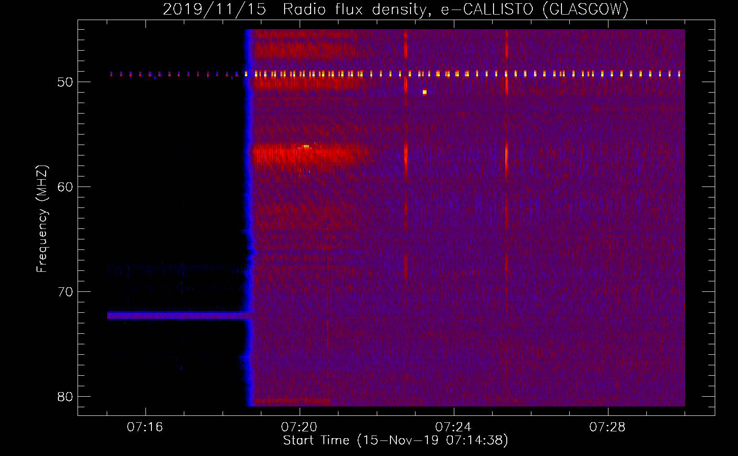738x456 pixels.
Task: Click the 70 frequency tick label
Action: click(x=65, y=292)
